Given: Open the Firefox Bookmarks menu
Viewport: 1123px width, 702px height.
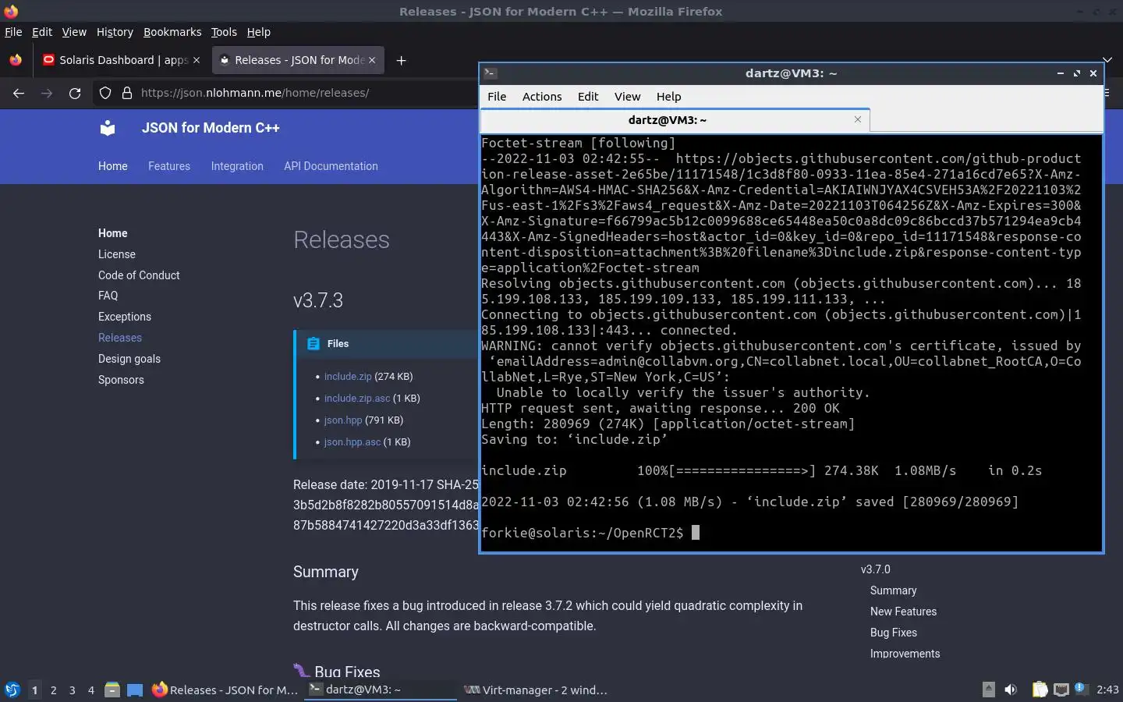Looking at the screenshot, I should coord(172,32).
